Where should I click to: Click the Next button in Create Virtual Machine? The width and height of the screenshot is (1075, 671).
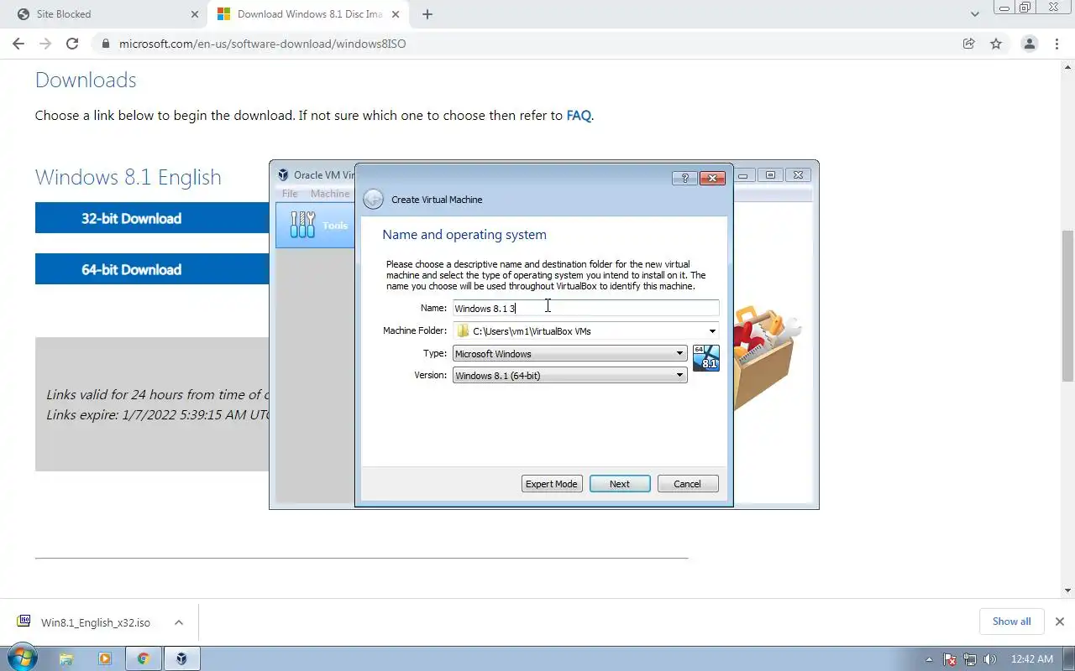point(620,483)
